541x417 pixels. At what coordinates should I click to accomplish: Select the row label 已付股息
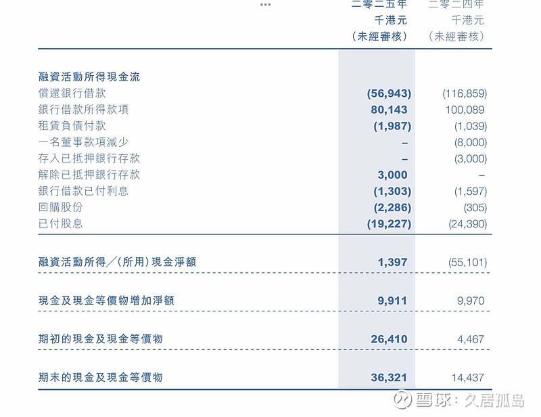(x=61, y=223)
